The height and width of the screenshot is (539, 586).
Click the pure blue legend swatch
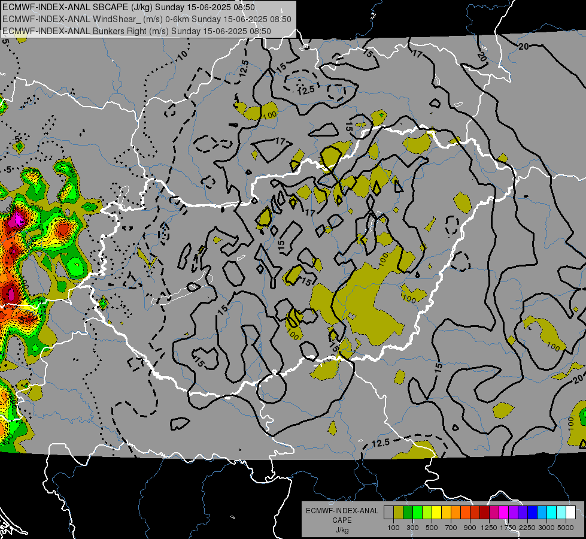tap(533, 512)
